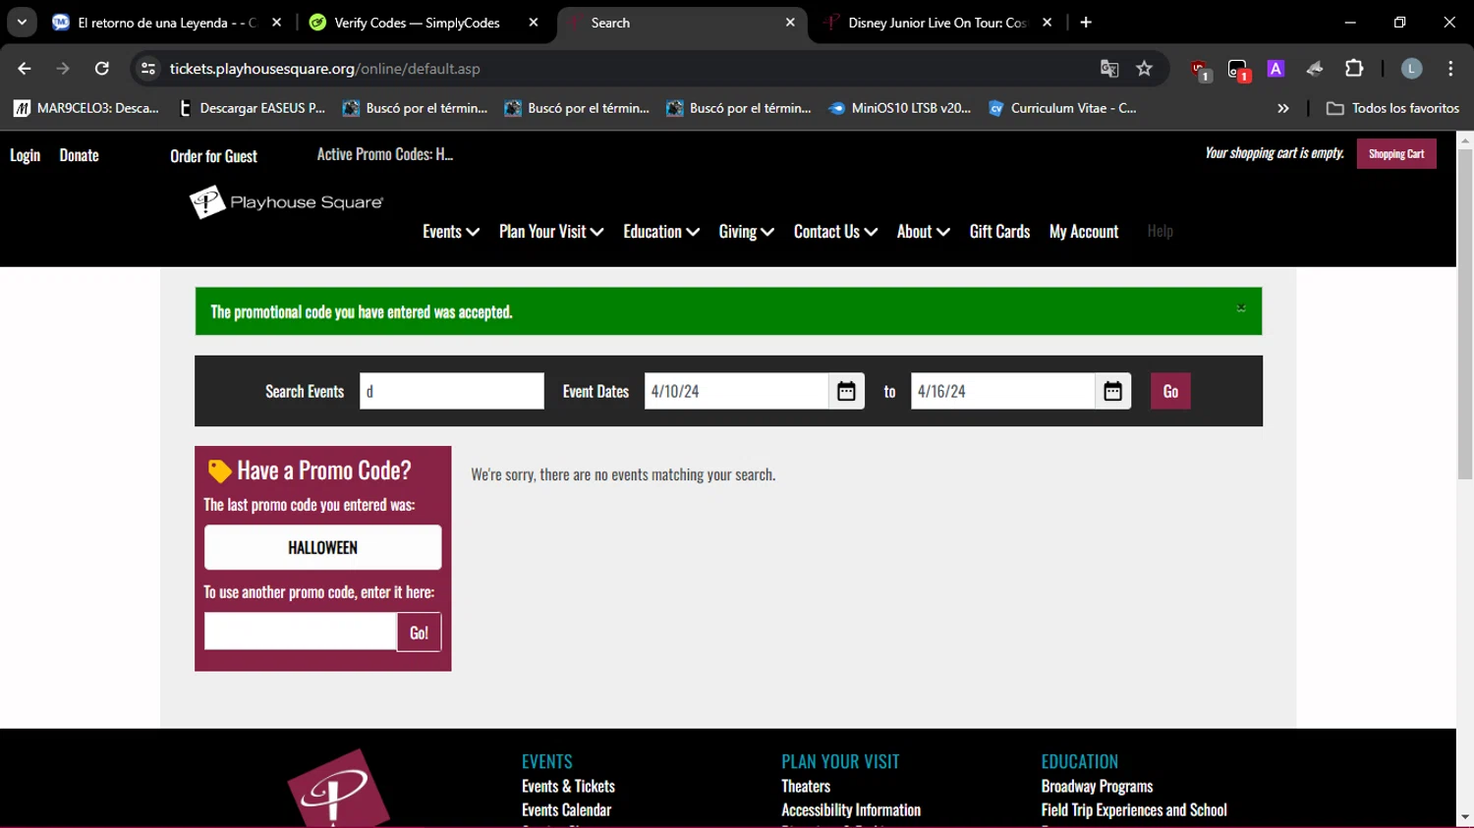Click the Order for Guest link

pos(213,156)
